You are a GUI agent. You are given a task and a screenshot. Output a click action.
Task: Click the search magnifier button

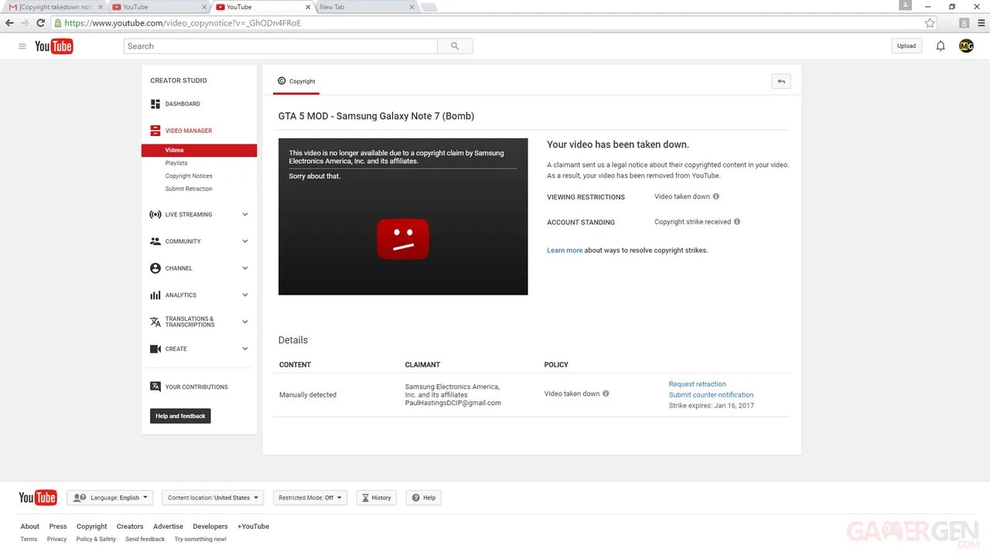455,46
